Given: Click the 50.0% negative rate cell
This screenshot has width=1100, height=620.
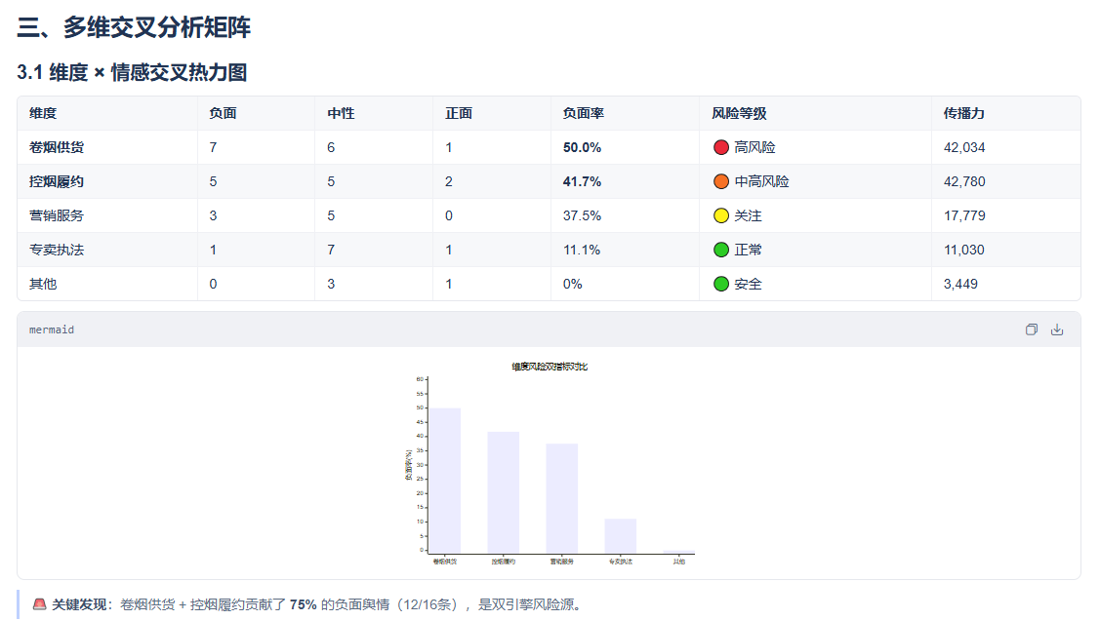Looking at the screenshot, I should coord(583,147).
